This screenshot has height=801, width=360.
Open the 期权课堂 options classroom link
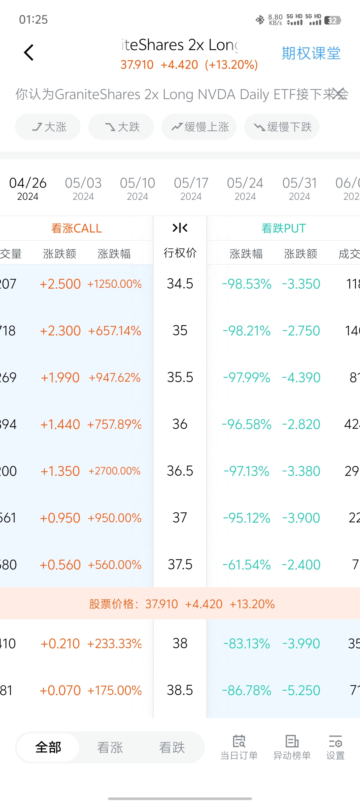coord(311,53)
